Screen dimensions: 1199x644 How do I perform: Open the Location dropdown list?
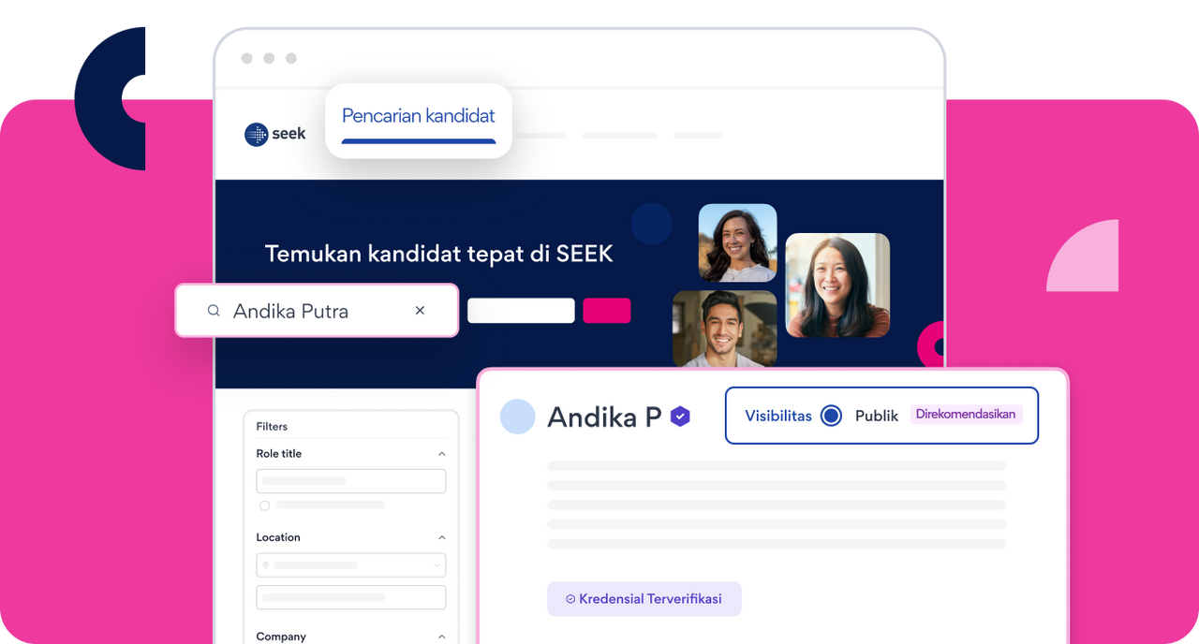(x=351, y=565)
